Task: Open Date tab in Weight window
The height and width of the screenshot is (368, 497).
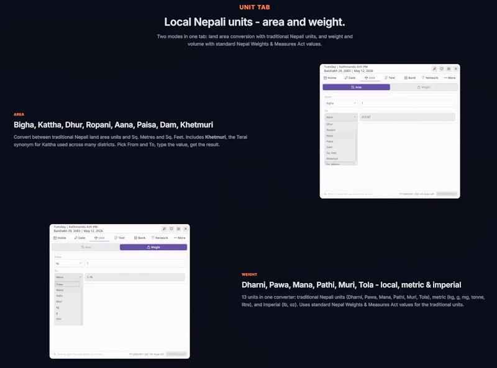Action: [x=80, y=238]
